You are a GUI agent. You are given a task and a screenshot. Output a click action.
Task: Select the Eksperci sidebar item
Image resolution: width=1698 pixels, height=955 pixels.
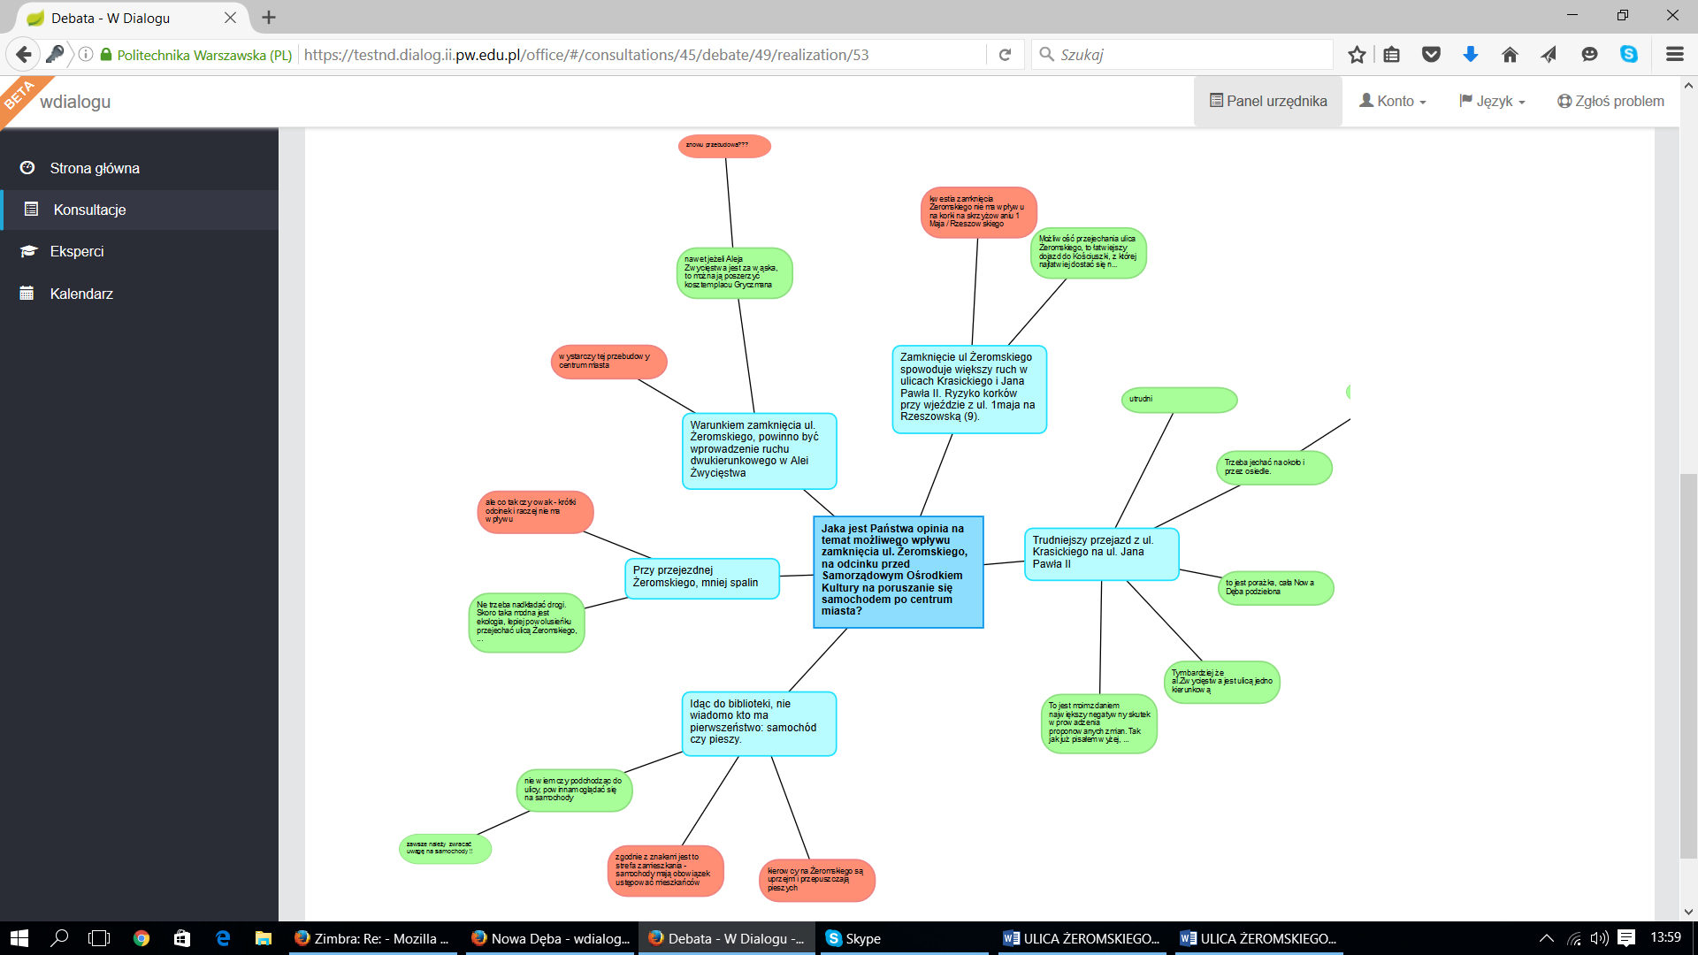pos(77,251)
